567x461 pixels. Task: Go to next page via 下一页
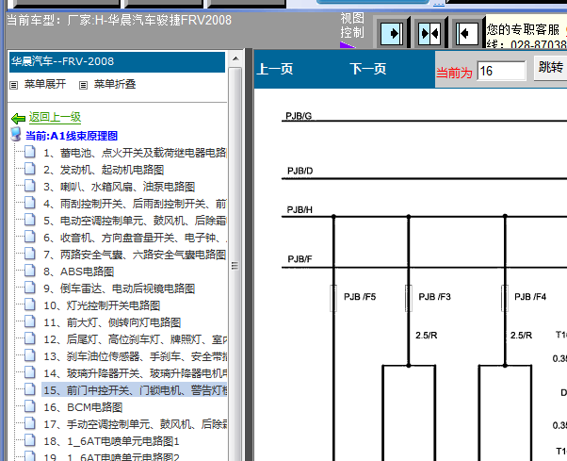(x=368, y=69)
